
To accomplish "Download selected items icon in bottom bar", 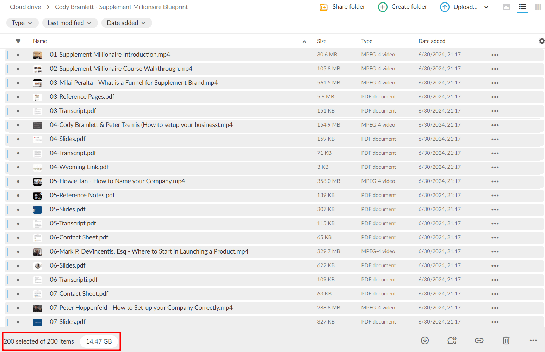I will pyautogui.click(x=425, y=340).
